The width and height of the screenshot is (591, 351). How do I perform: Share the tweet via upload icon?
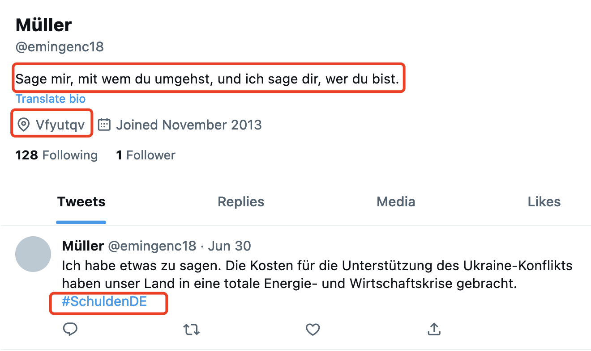click(x=433, y=330)
